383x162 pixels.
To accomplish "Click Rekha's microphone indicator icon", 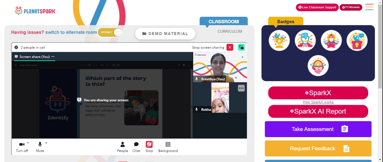I will 196,110.
